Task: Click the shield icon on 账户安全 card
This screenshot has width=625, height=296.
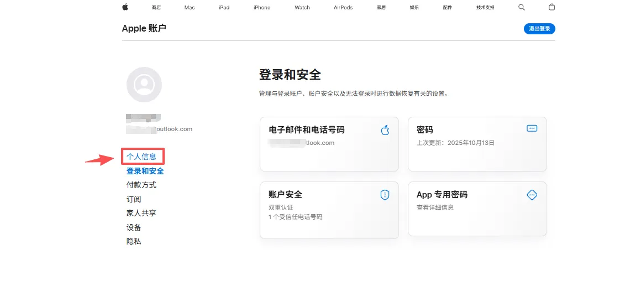Action: click(385, 195)
